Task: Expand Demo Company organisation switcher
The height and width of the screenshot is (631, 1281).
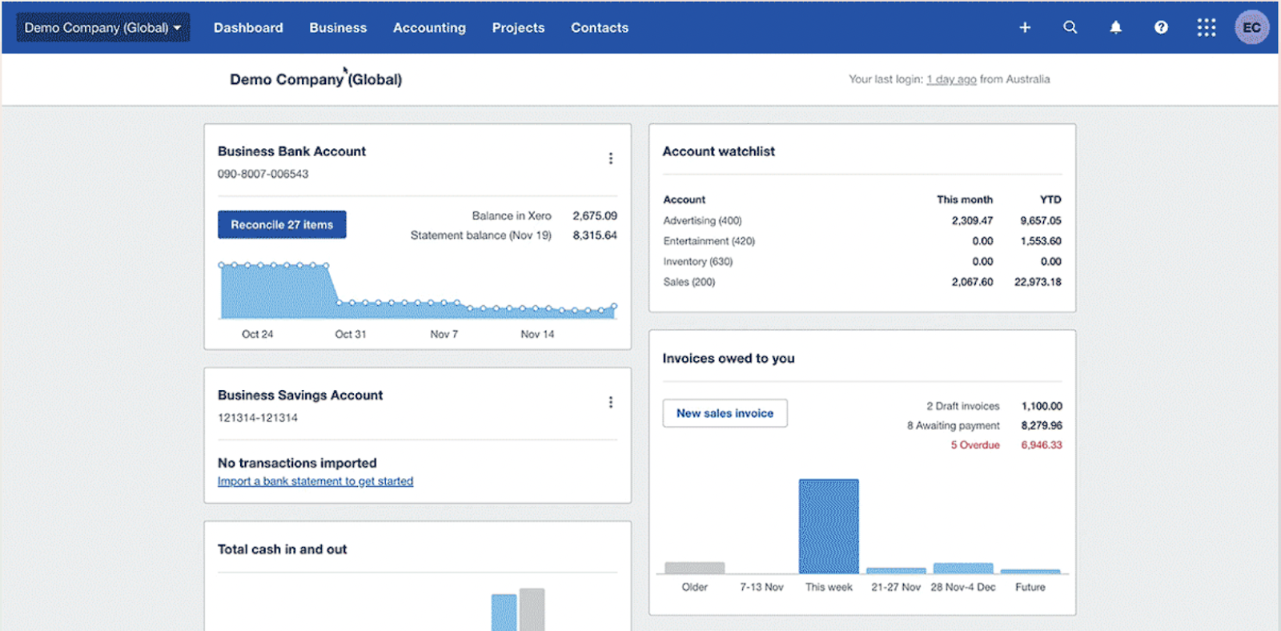Action: pos(102,27)
